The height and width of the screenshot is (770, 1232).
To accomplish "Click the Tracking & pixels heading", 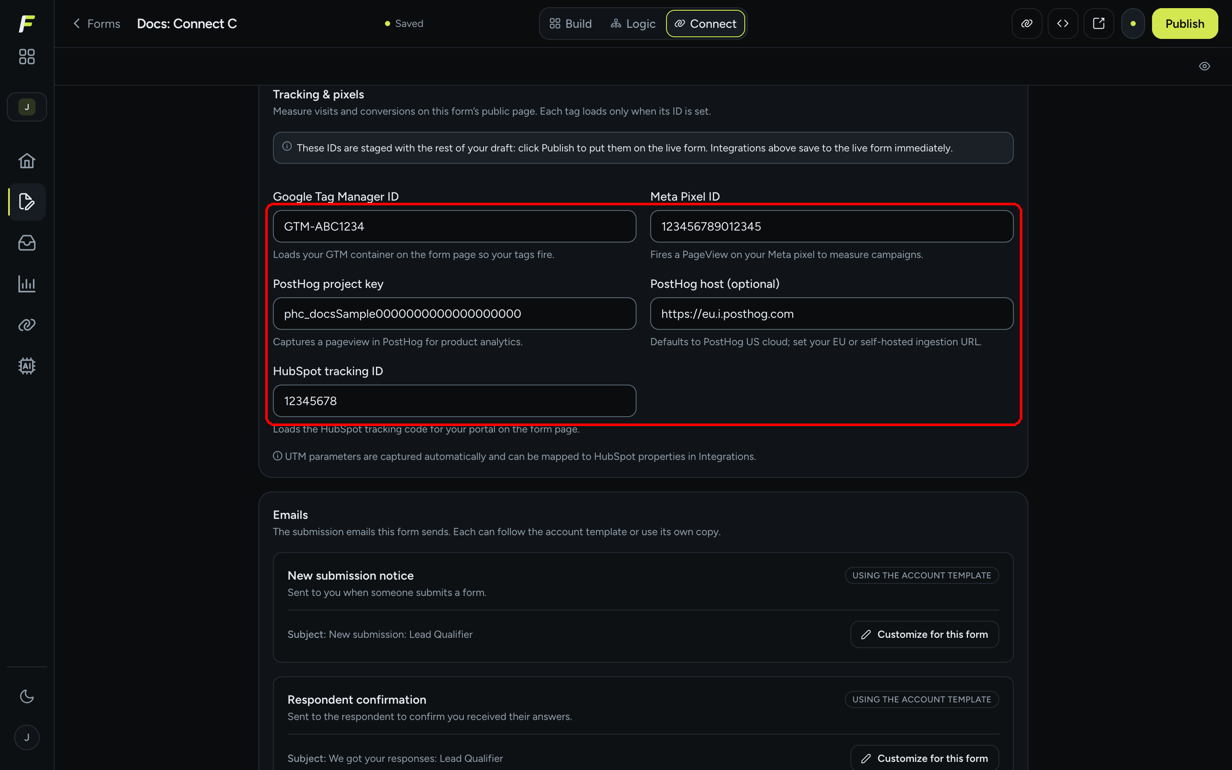I will click(x=318, y=94).
